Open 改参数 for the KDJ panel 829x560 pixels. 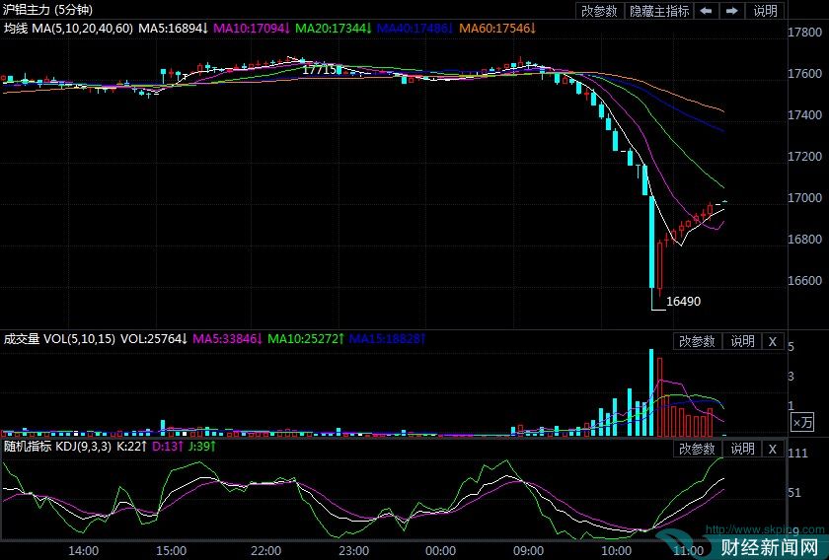(x=697, y=449)
